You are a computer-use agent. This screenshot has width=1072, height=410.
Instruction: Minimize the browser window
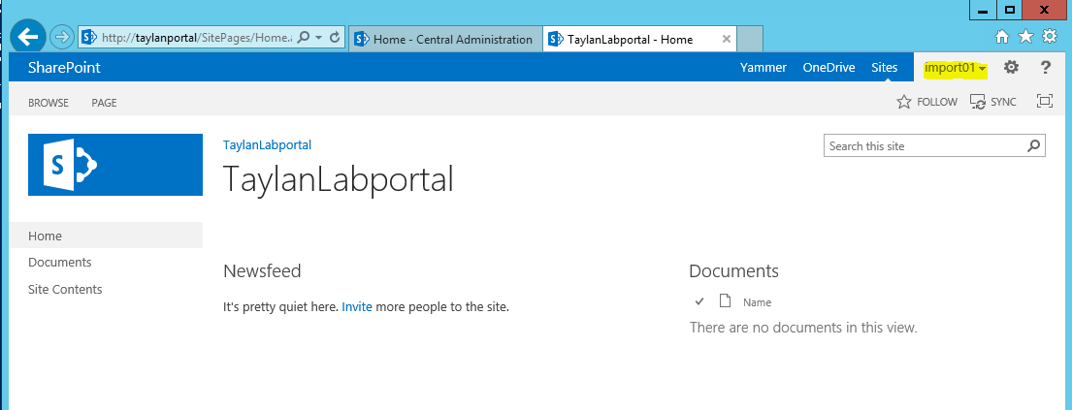pyautogui.click(x=983, y=11)
